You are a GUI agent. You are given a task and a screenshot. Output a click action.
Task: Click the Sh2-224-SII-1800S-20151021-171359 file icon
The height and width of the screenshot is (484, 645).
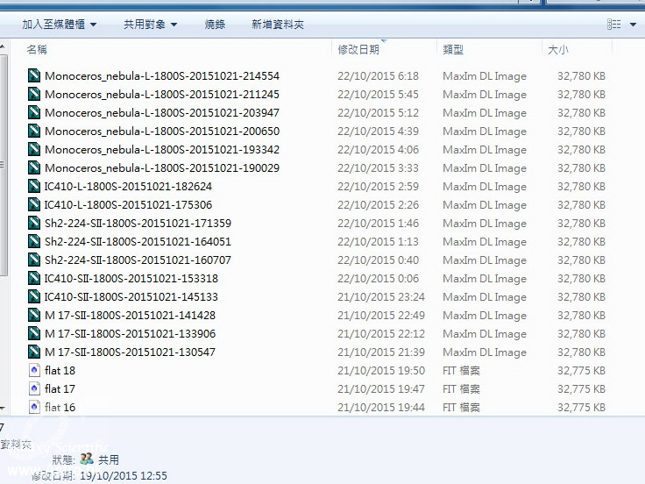pyautogui.click(x=34, y=224)
